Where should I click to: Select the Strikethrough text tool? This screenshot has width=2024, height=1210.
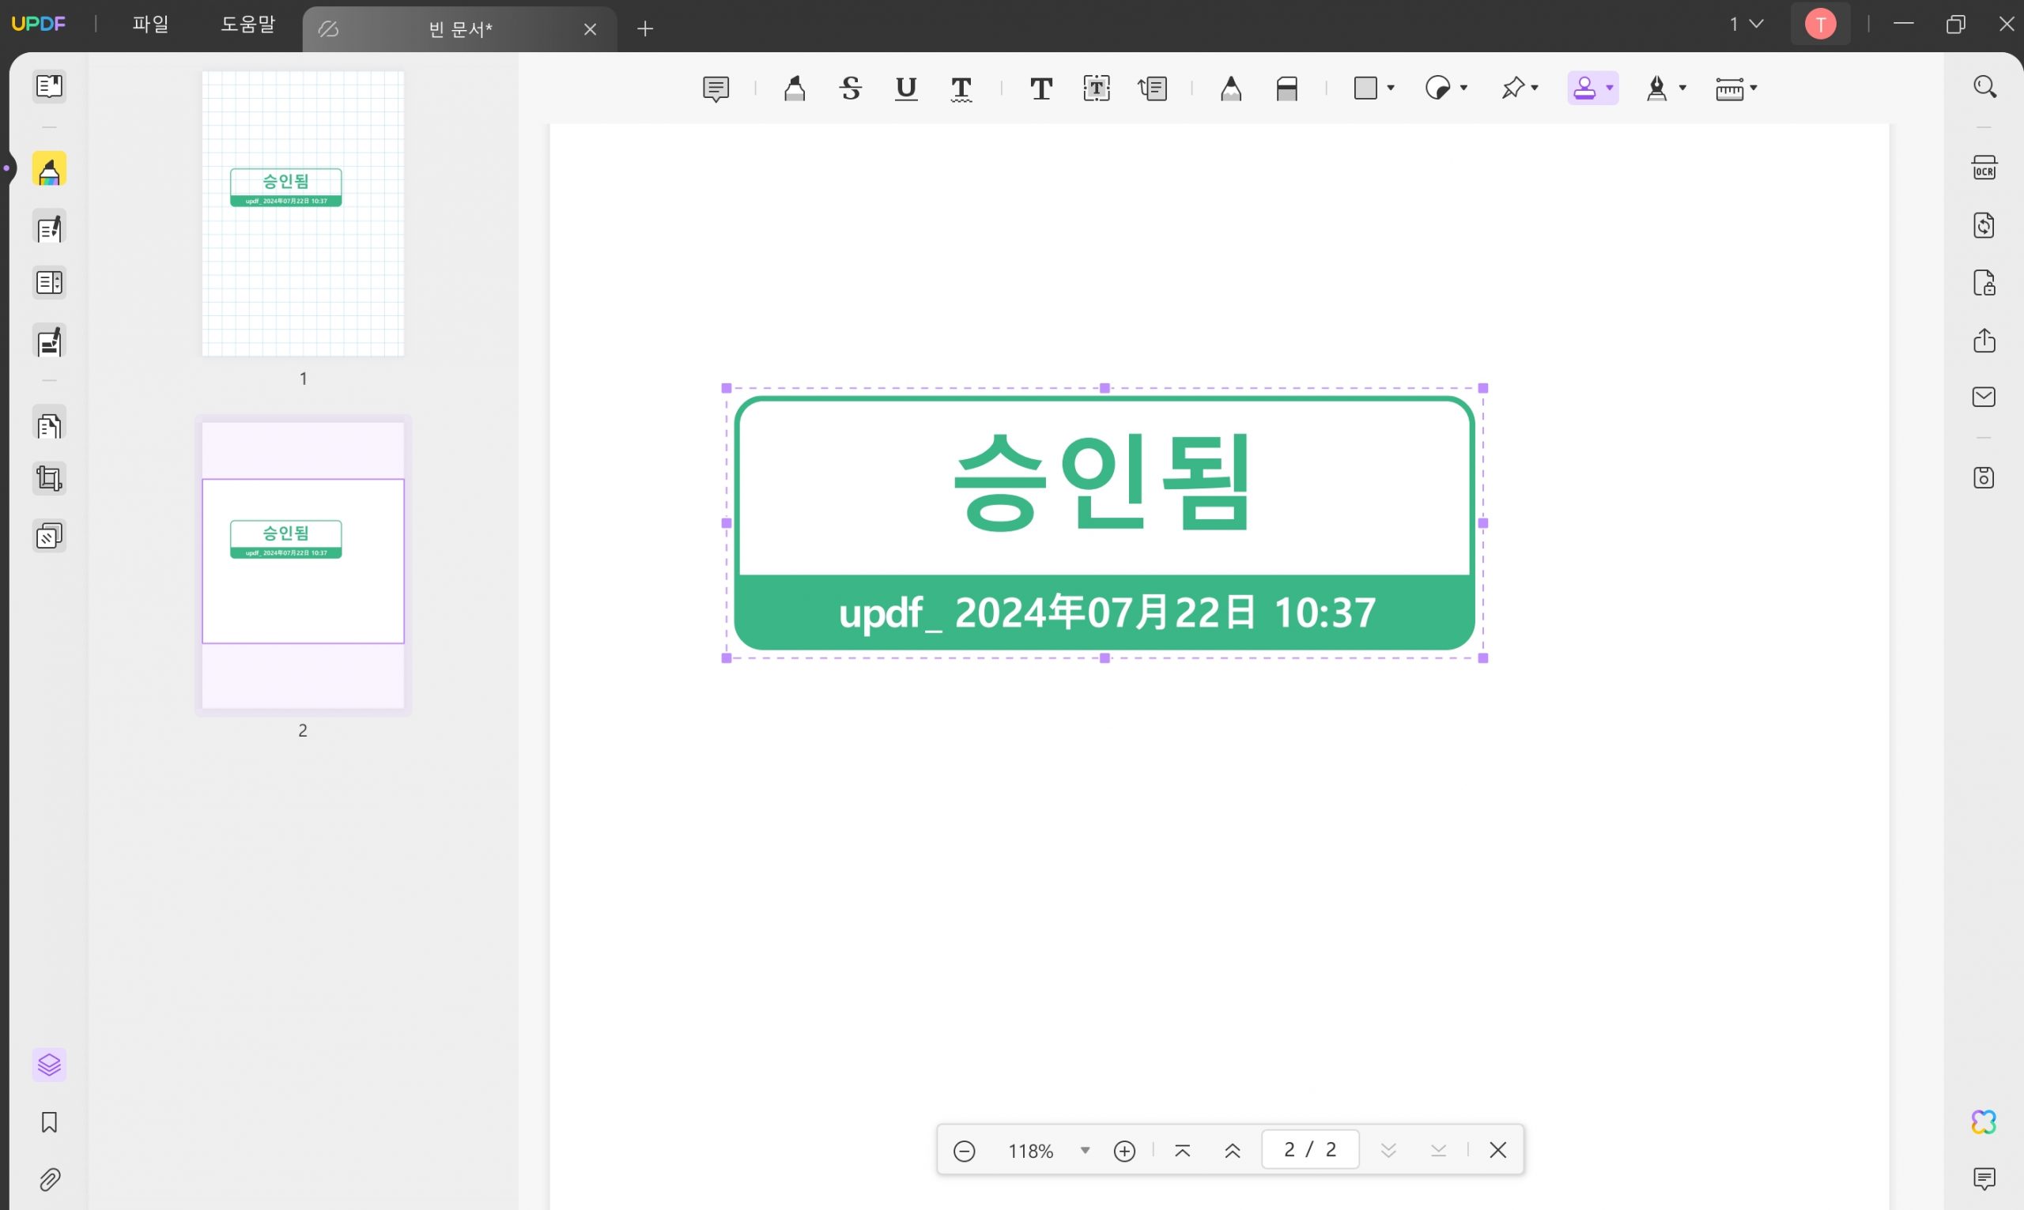point(851,88)
